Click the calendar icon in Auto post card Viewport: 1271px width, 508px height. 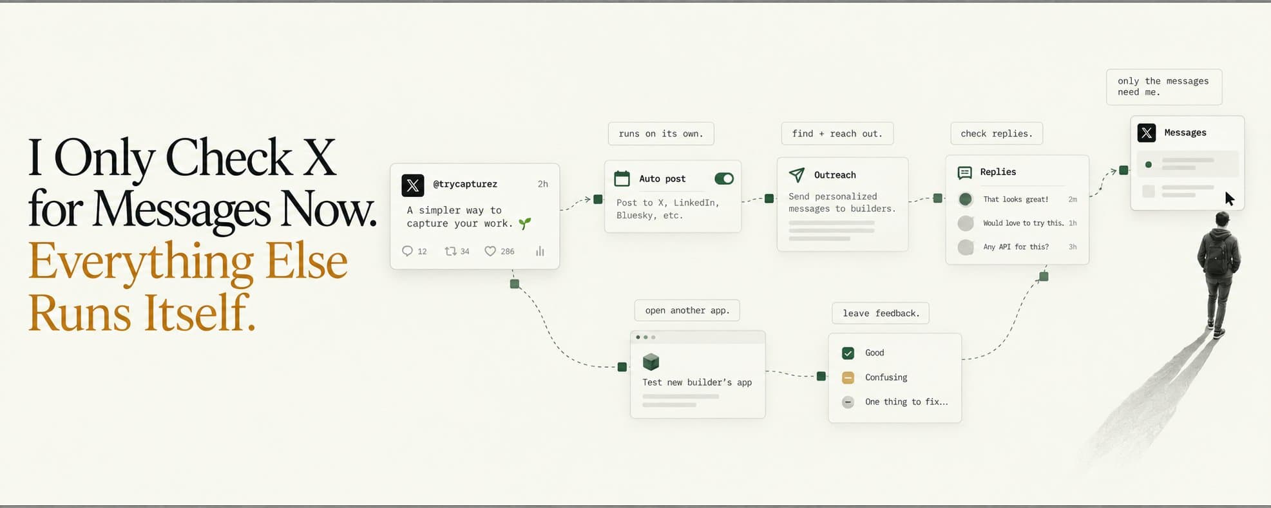point(622,178)
